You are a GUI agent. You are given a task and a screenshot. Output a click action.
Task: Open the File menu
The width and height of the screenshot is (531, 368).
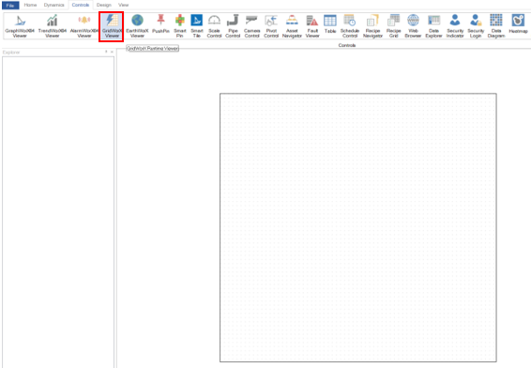pyautogui.click(x=10, y=5)
